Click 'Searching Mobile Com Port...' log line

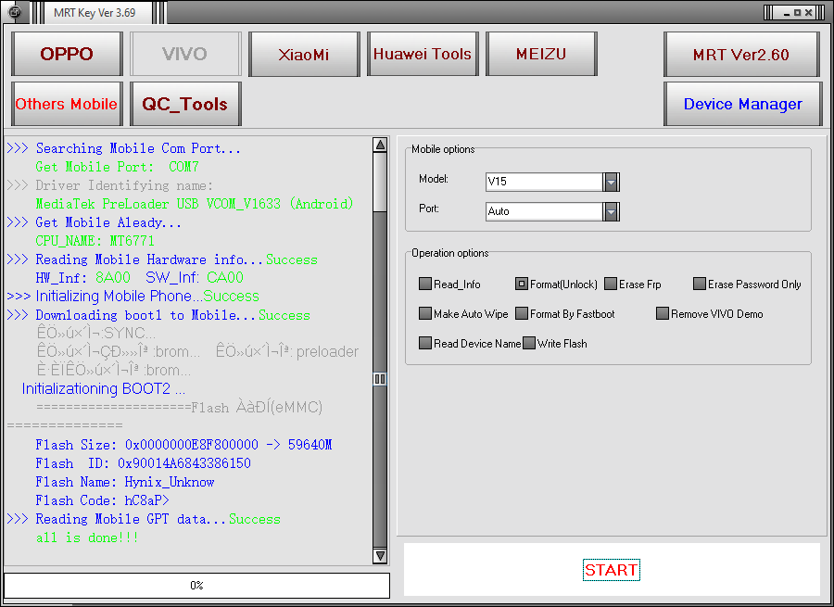click(x=123, y=148)
